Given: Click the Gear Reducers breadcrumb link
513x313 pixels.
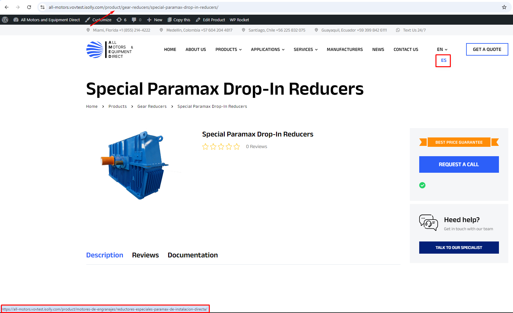Looking at the screenshot, I should [152, 107].
